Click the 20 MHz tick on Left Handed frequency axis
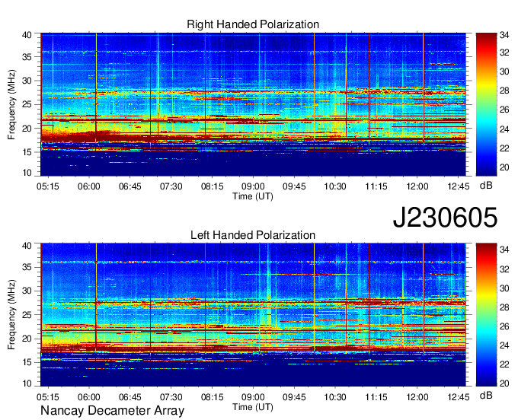Viewport: 518px width, 420px height. [27, 339]
